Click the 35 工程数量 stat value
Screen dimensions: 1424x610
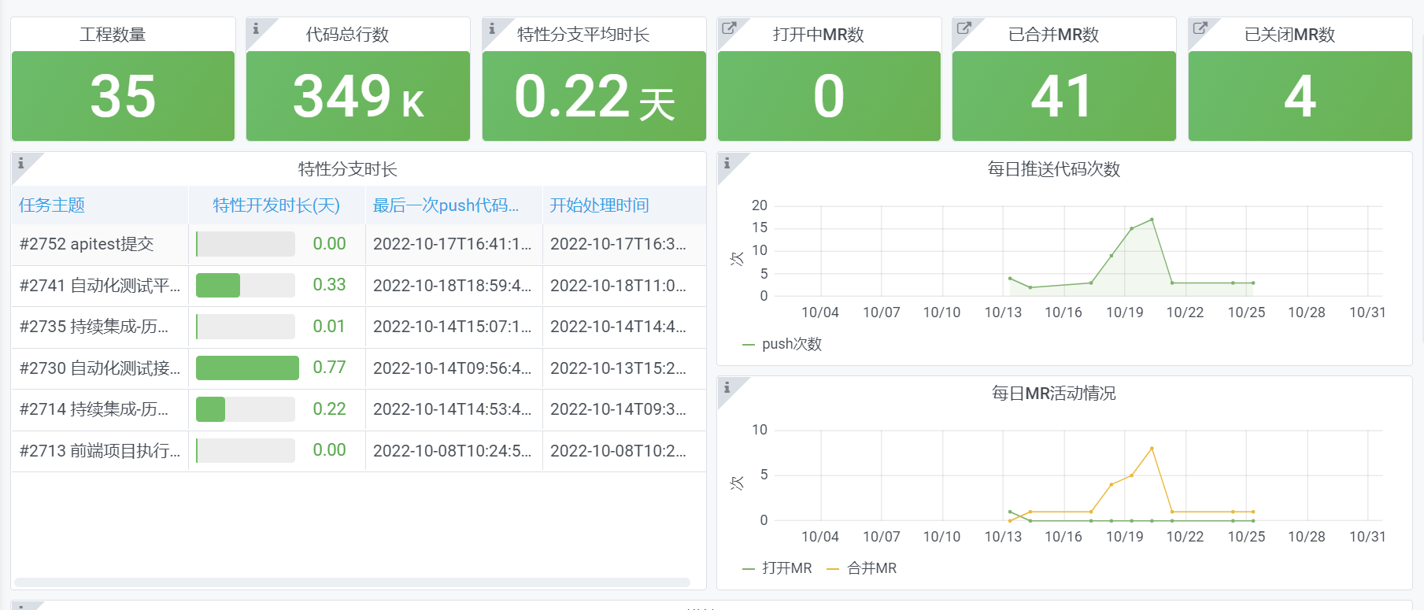[x=123, y=96]
